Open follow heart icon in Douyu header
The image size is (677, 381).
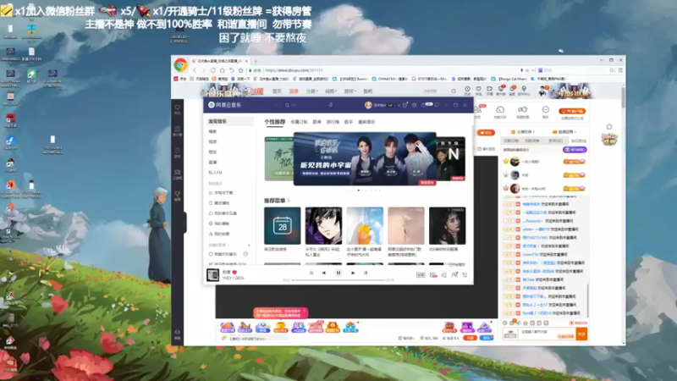[x=478, y=91]
